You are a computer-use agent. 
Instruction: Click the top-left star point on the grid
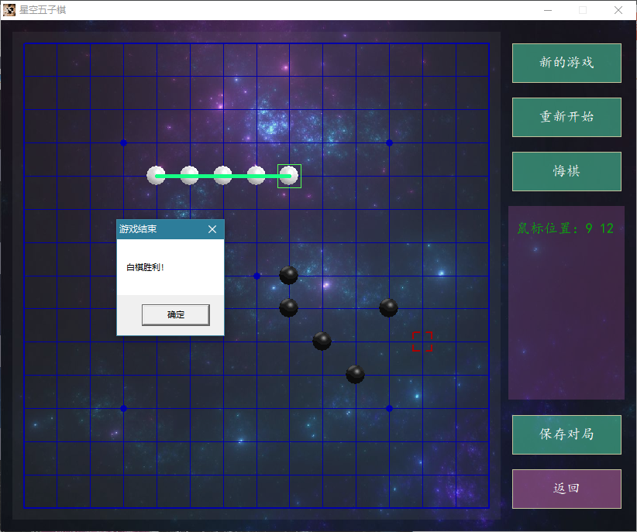123,143
